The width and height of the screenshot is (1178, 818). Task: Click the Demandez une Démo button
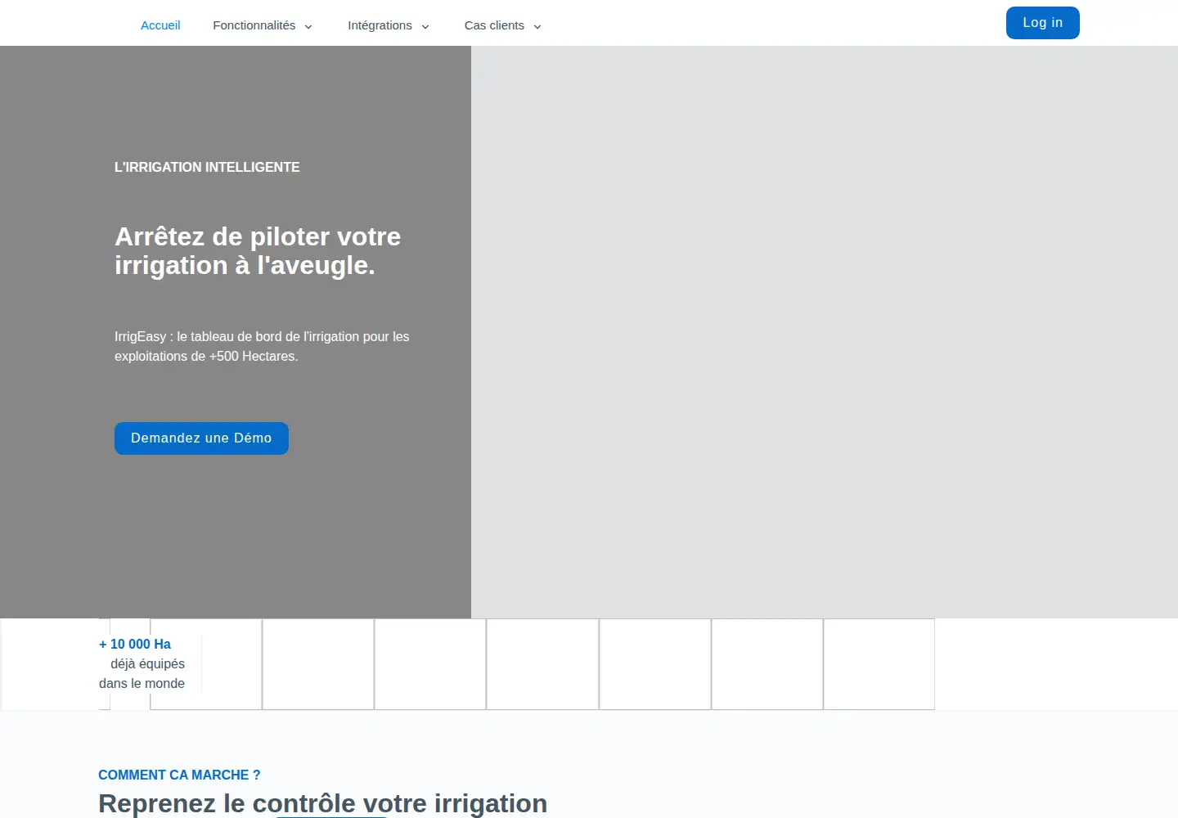[x=201, y=438]
